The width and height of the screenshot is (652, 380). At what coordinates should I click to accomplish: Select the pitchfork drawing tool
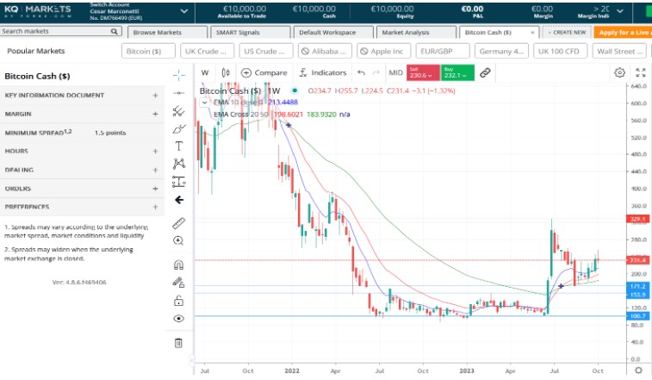click(179, 110)
